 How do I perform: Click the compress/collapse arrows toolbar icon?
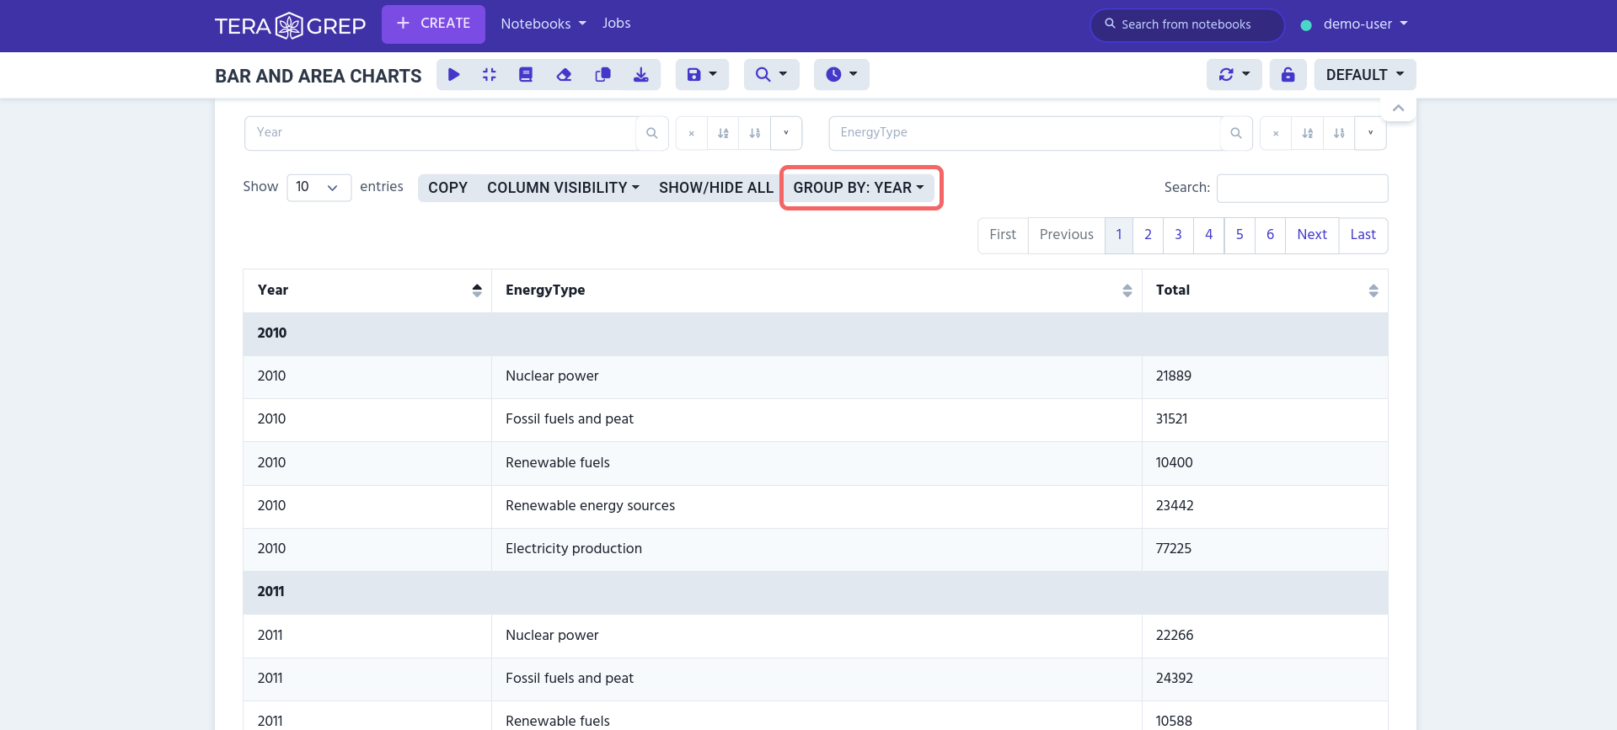490,75
